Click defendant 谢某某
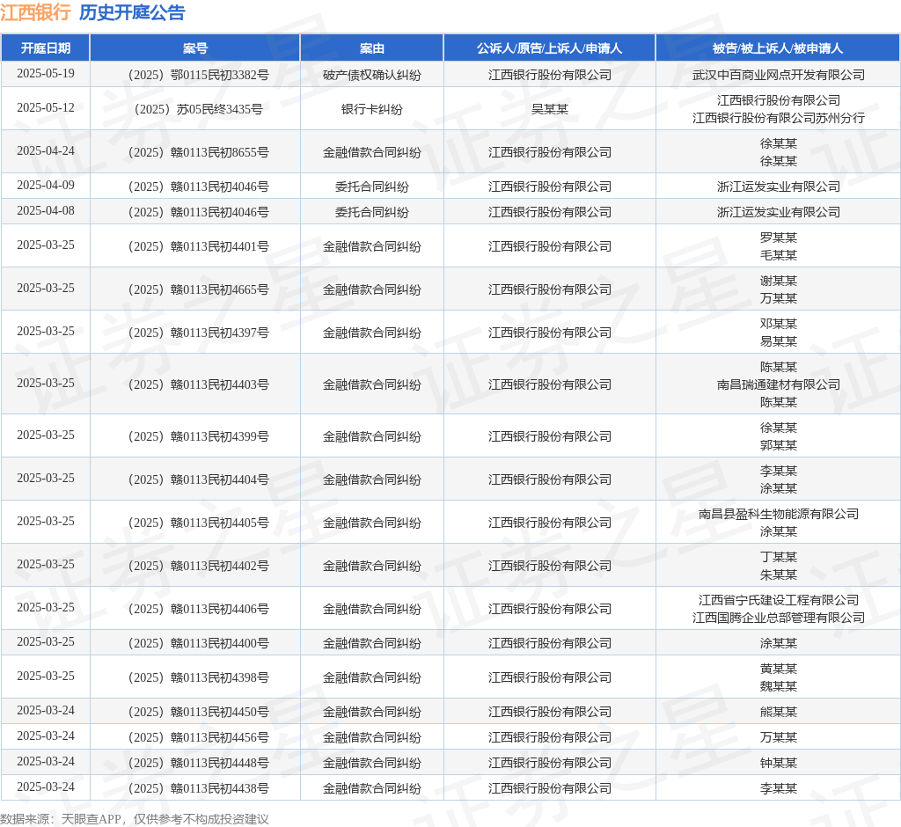This screenshot has width=901, height=827. pyautogui.click(x=778, y=281)
